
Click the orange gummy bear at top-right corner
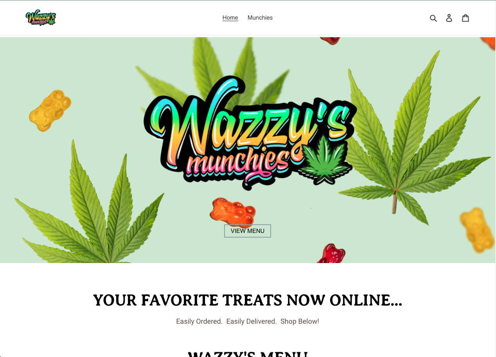pyautogui.click(x=488, y=43)
